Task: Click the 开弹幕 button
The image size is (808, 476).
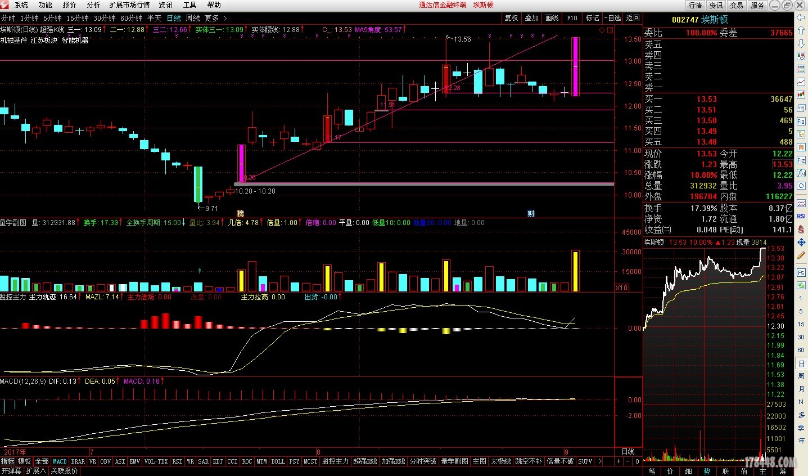Action: (12, 470)
